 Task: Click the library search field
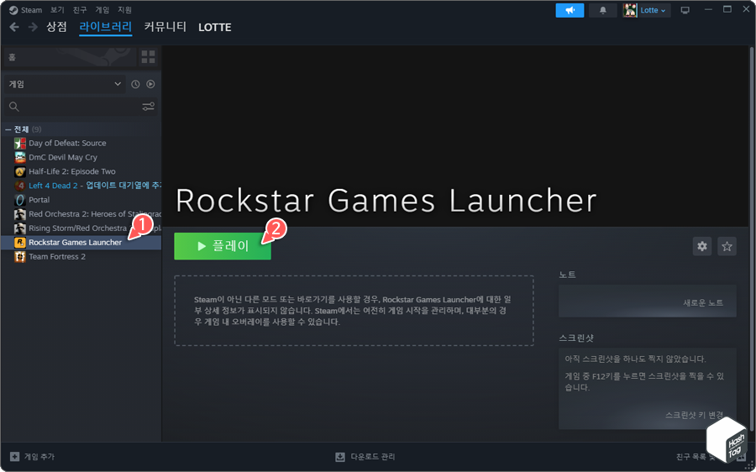[81, 107]
